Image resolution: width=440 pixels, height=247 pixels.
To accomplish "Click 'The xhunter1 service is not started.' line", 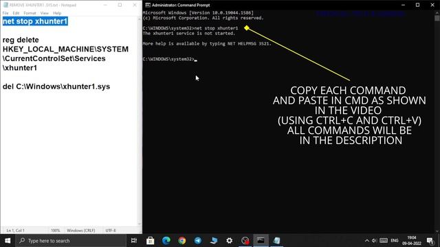I will [x=188, y=34].
